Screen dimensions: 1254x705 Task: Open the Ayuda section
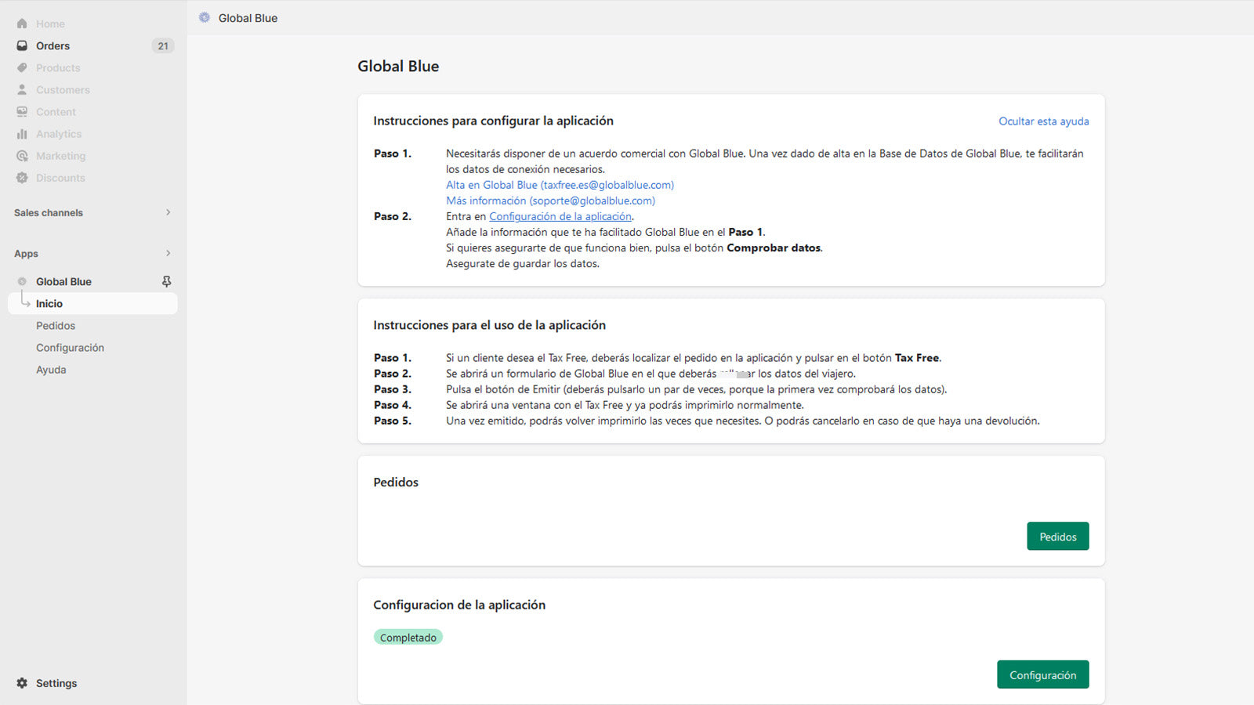click(51, 369)
